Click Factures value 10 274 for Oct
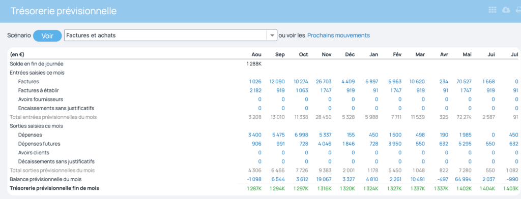The width and height of the screenshot is (521, 199). (x=301, y=82)
